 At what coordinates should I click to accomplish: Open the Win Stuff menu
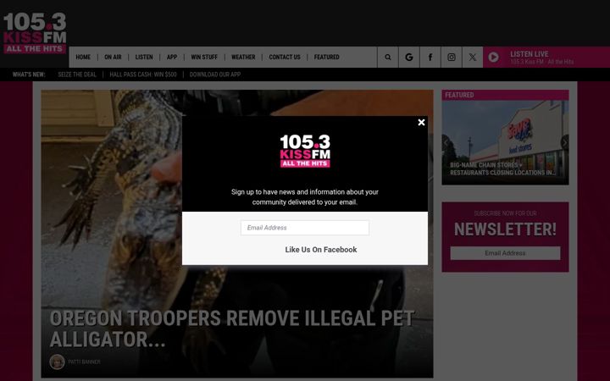click(x=204, y=58)
